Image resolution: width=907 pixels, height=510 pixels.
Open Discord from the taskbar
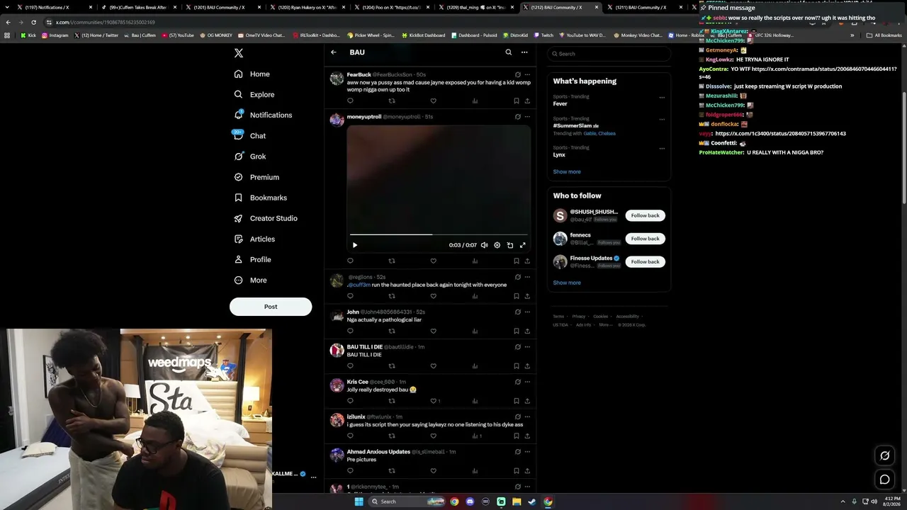coord(469,501)
